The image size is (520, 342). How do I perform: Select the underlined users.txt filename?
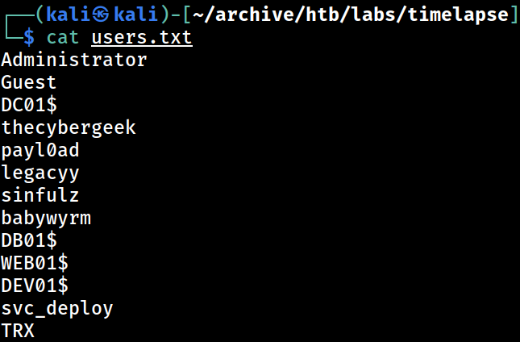pyautogui.click(x=142, y=37)
